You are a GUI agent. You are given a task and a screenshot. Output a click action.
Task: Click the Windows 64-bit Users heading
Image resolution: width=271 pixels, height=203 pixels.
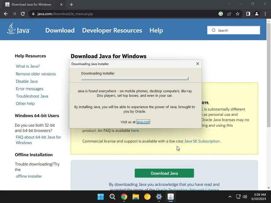tap(37, 116)
